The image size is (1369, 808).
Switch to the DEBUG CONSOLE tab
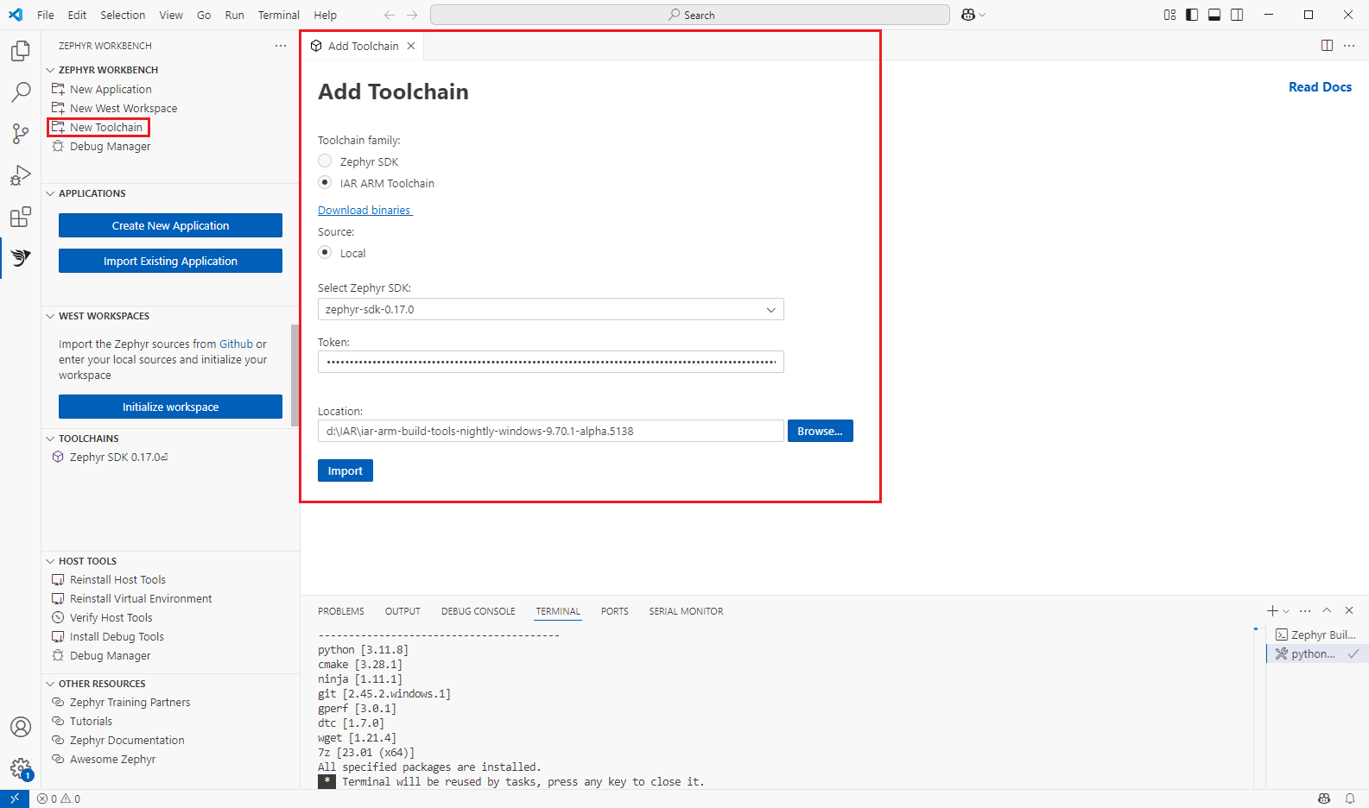(x=478, y=611)
